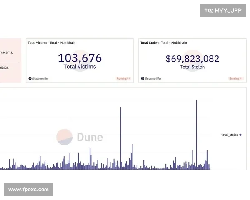Click the scamsniffer avatar in Total Stolen card

pos(142,78)
